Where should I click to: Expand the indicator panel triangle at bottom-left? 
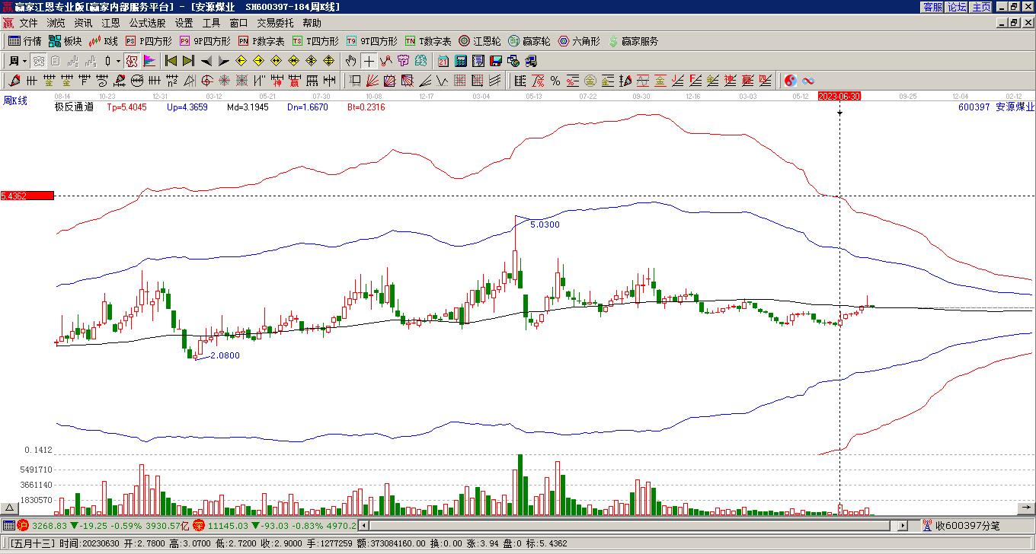[9, 508]
